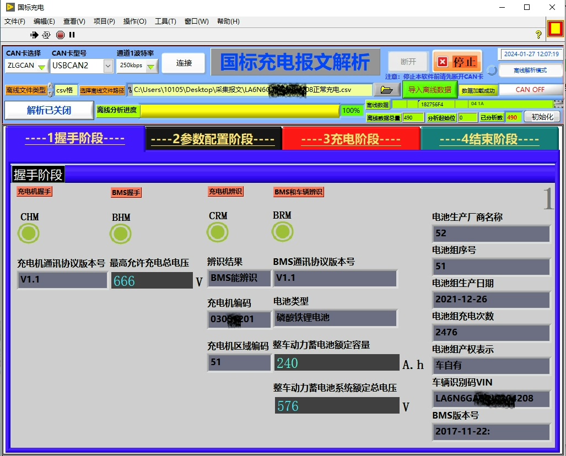Click the Pause toolbar icon
This screenshot has height=456, width=566.
click(x=72, y=35)
